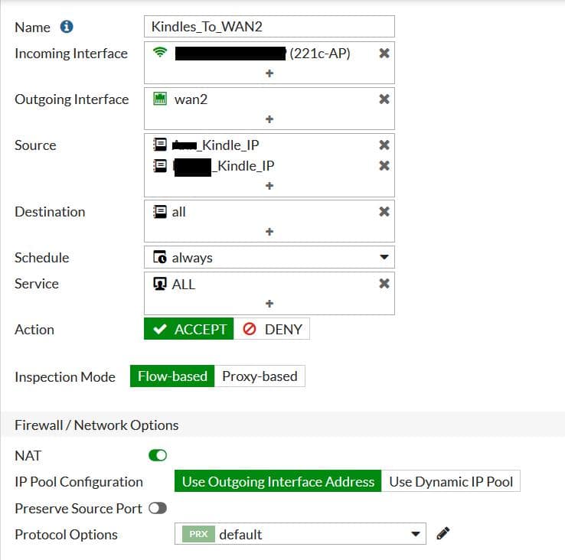Add a source address using plus
Image resolution: width=565 pixels, height=560 pixels.
click(269, 186)
